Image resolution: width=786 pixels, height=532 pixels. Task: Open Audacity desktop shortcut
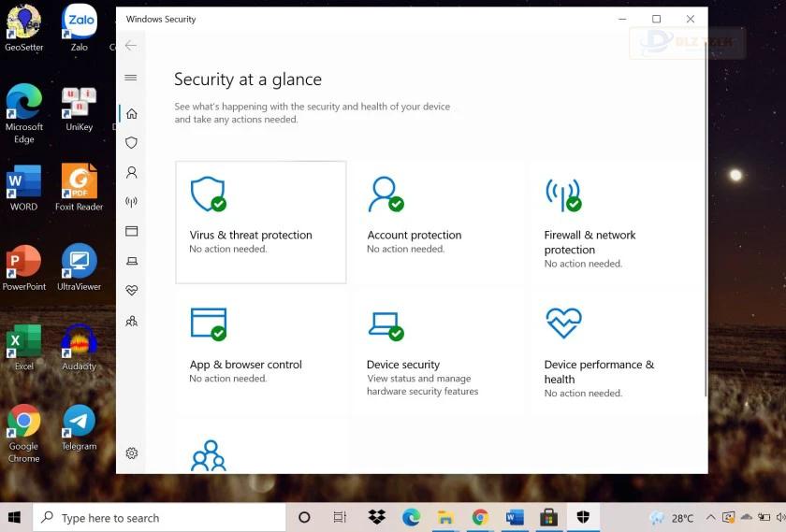point(79,347)
